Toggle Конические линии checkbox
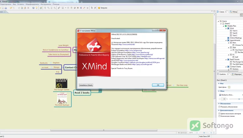 pos(219,116)
